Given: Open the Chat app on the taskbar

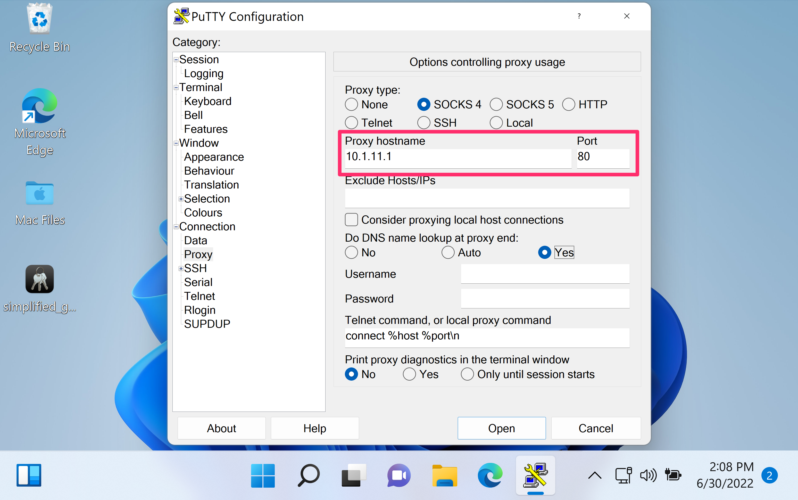Looking at the screenshot, I should 399,475.
